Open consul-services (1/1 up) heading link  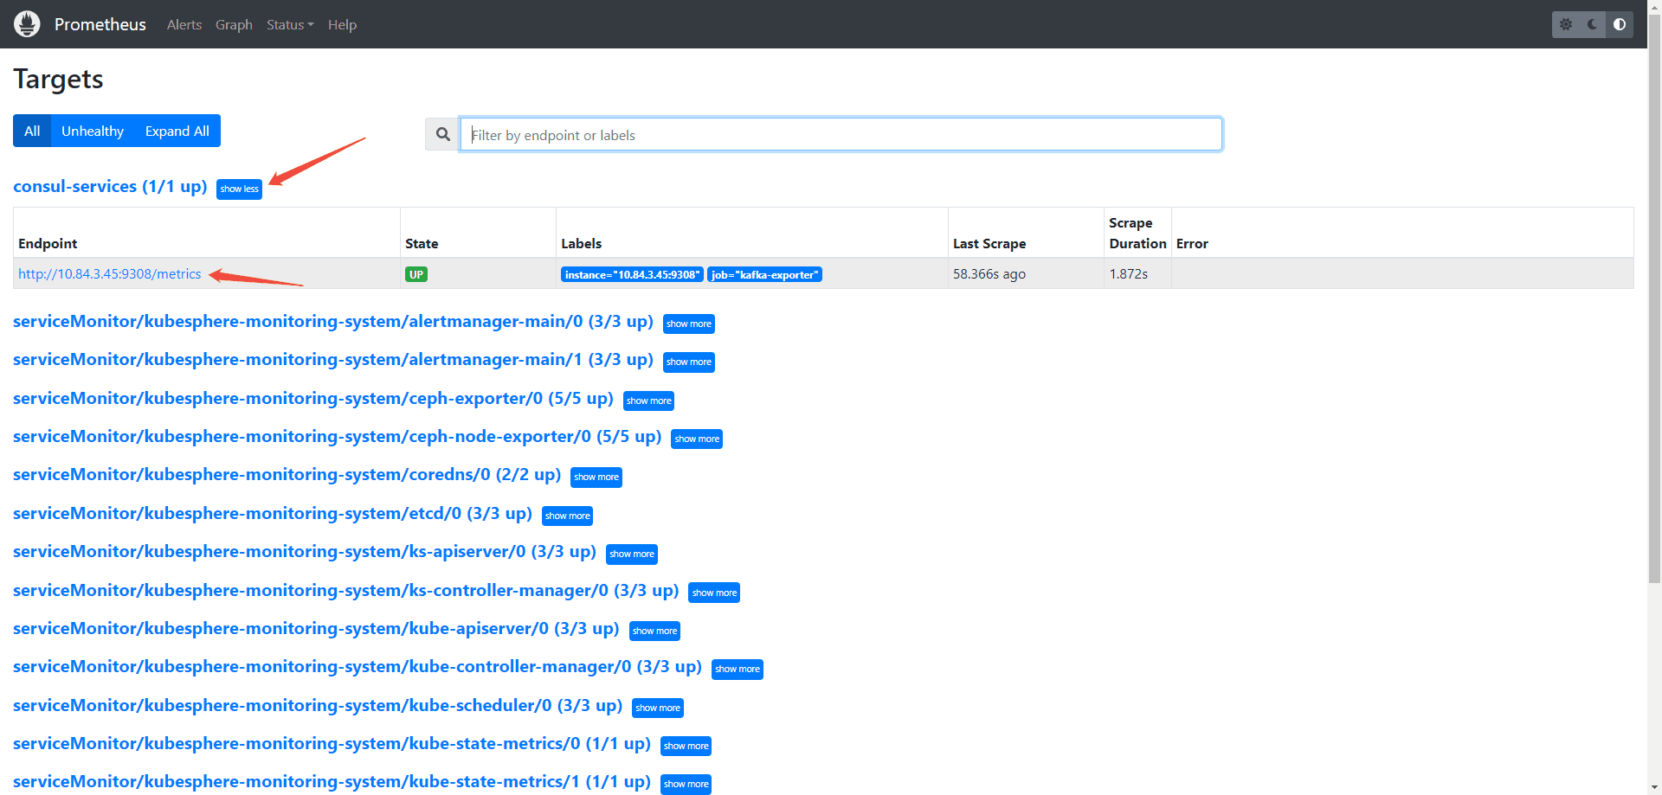110,186
